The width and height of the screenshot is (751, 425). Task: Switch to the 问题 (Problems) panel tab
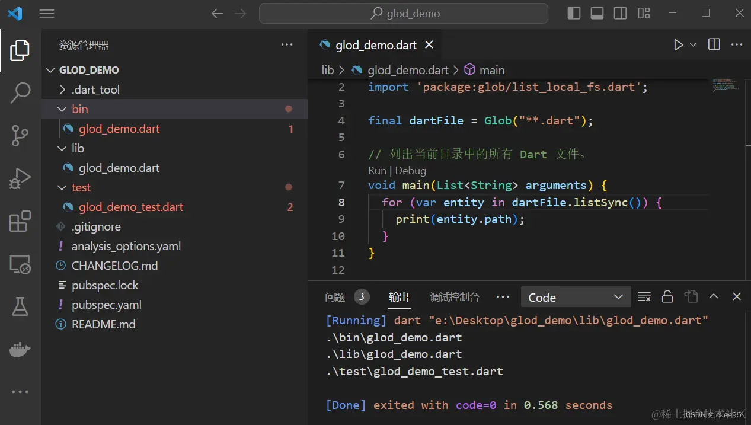(335, 297)
